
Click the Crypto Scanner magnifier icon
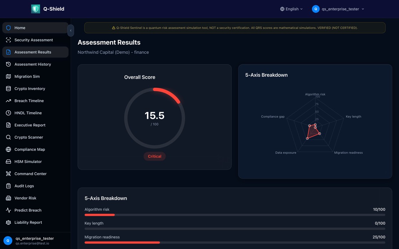point(9,137)
